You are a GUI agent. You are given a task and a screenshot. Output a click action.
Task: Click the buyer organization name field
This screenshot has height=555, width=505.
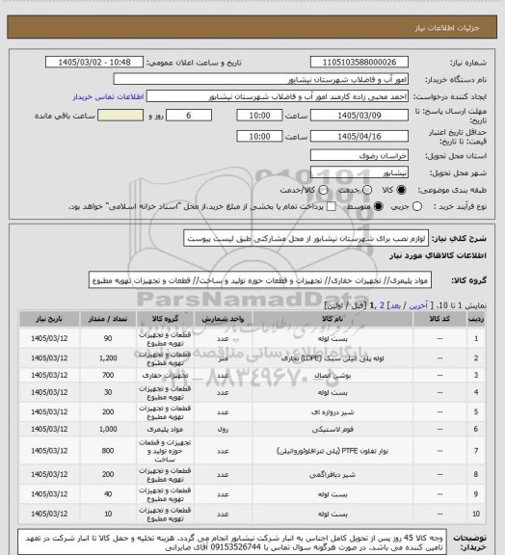coord(260,79)
